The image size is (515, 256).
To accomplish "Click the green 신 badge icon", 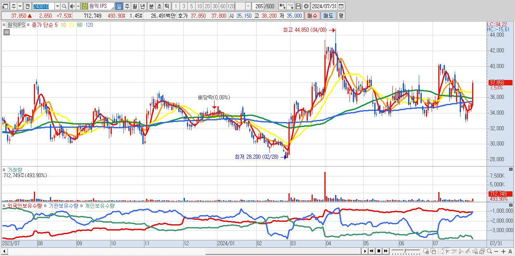I will pos(85,6).
